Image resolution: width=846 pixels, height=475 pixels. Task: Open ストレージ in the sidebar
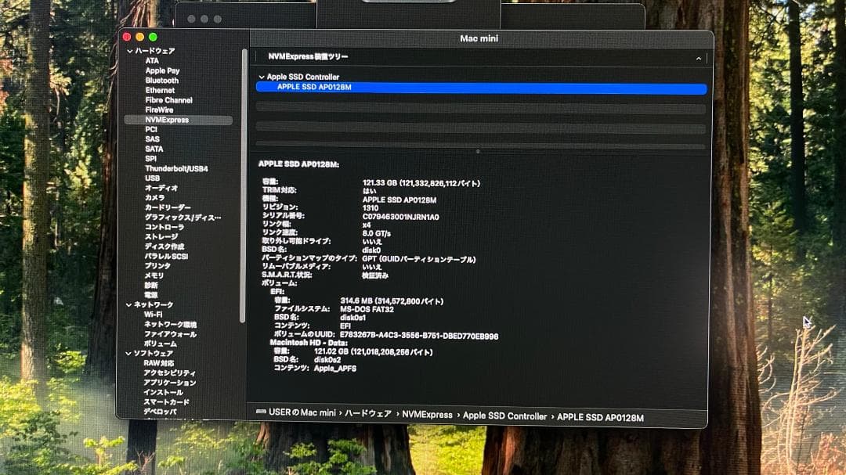161,236
